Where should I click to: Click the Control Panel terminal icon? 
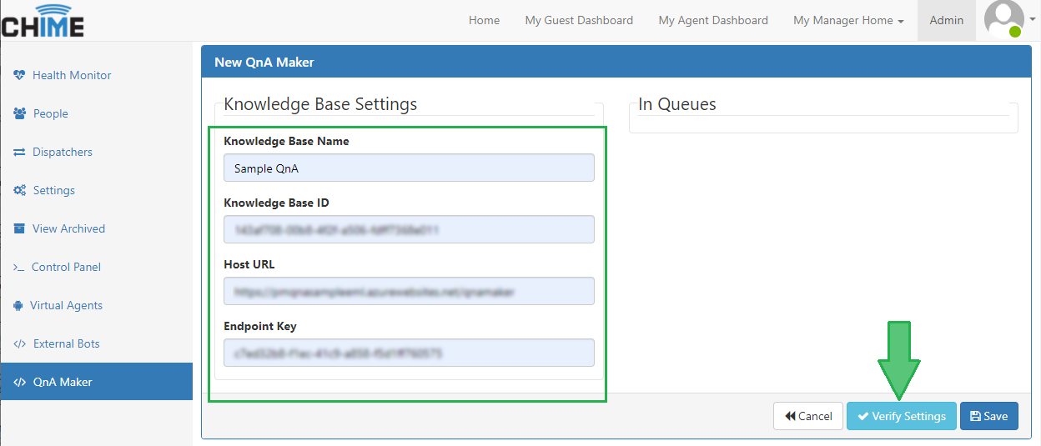pos(19,267)
